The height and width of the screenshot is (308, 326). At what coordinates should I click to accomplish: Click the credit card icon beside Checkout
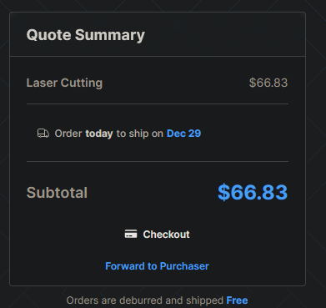[x=131, y=234]
